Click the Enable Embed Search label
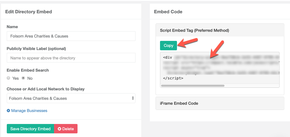This screenshot has height=137, width=290. (x=28, y=70)
